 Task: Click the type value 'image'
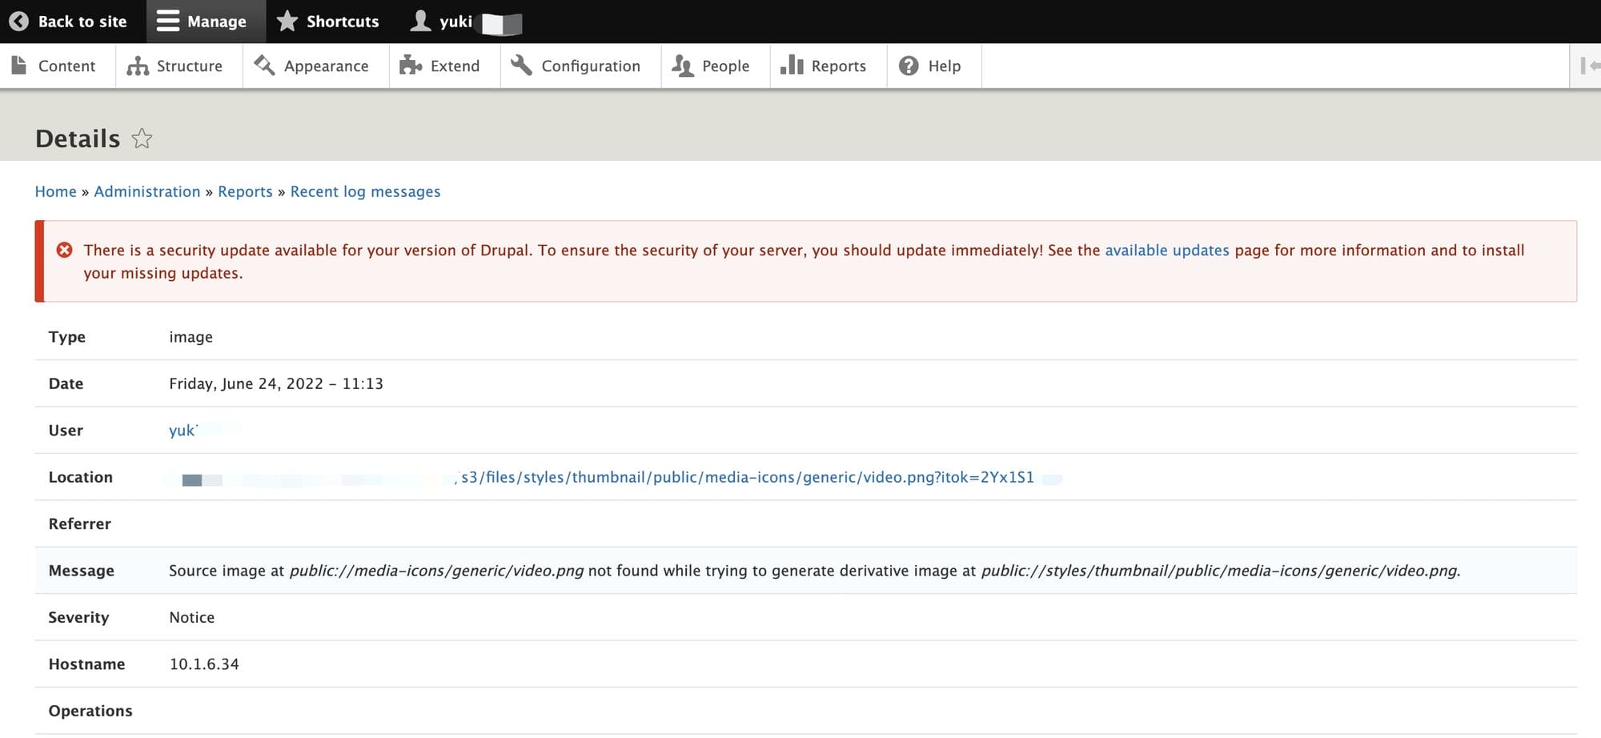tap(191, 337)
